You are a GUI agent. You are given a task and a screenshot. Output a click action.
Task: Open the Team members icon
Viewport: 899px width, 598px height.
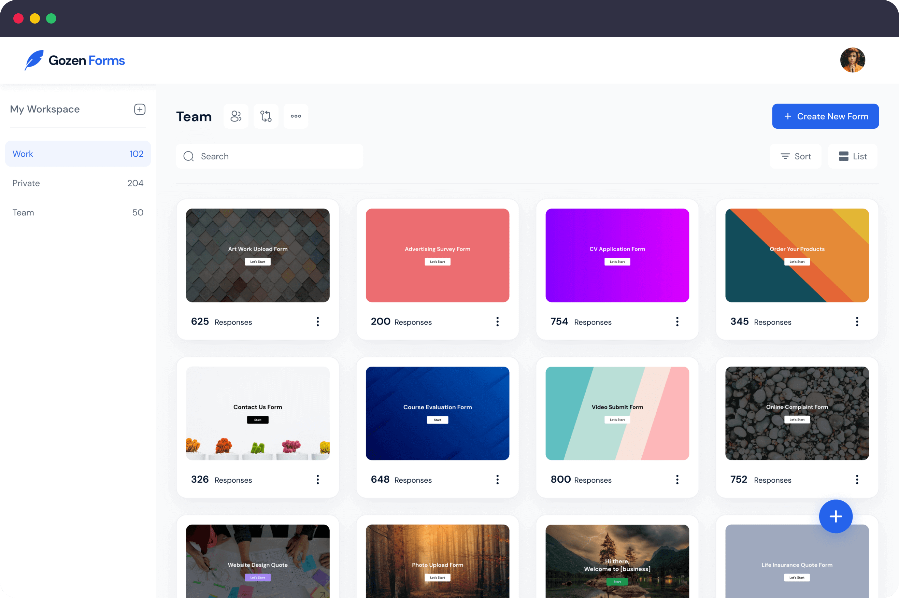pos(236,115)
